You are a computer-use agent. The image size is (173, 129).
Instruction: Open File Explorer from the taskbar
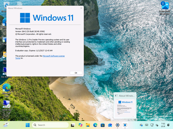point(88,125)
